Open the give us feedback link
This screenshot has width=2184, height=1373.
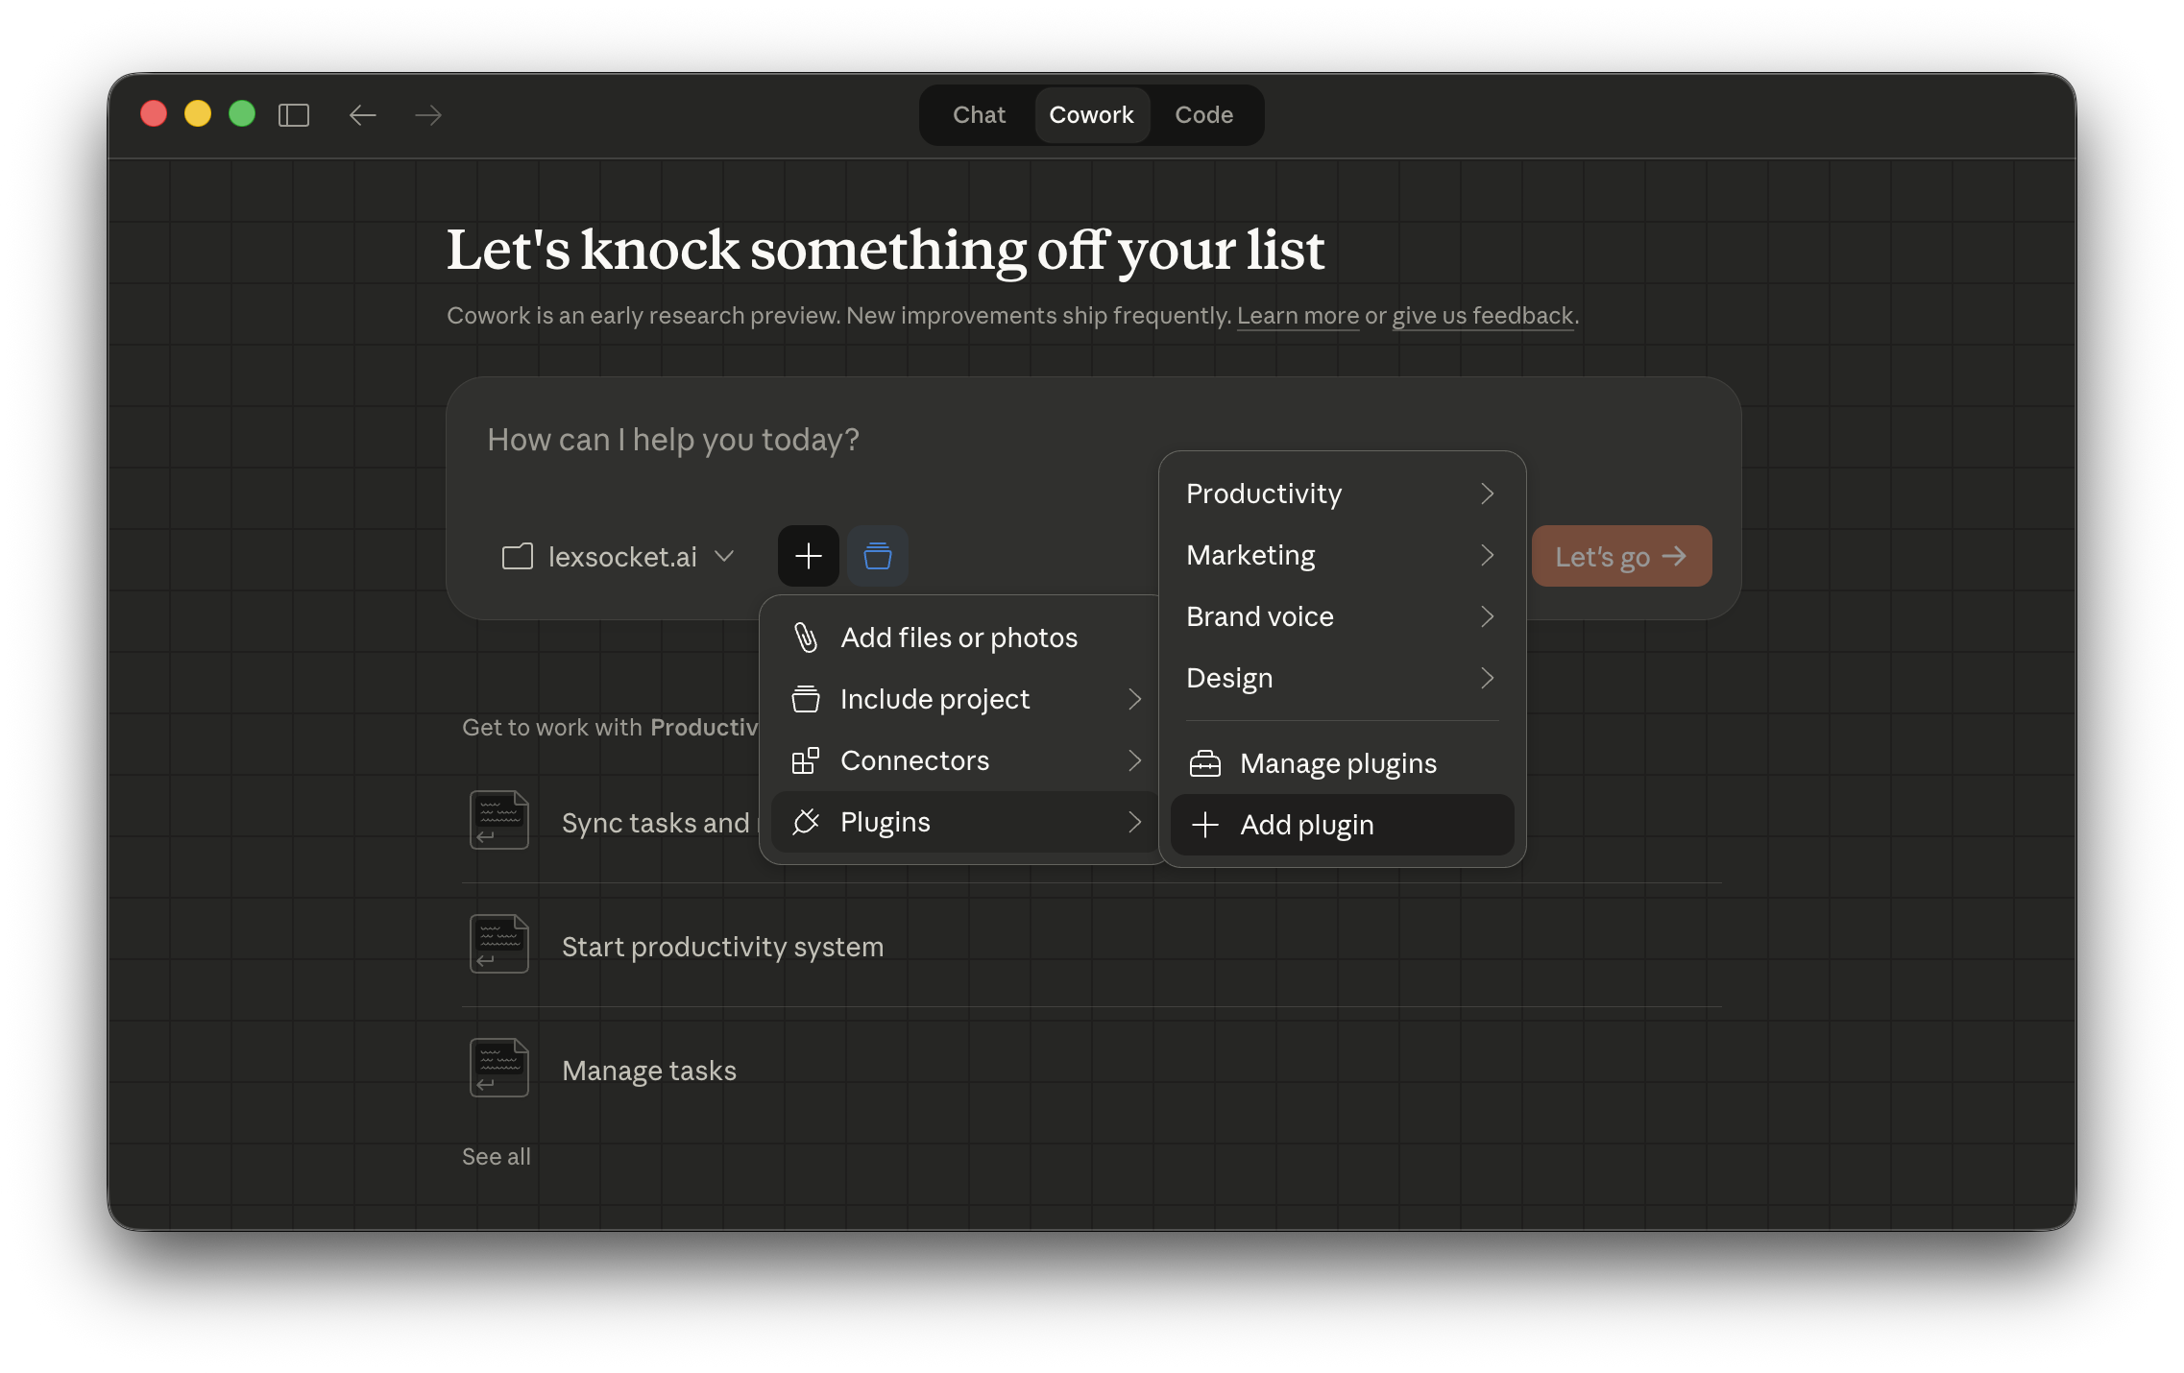pyautogui.click(x=1483, y=315)
